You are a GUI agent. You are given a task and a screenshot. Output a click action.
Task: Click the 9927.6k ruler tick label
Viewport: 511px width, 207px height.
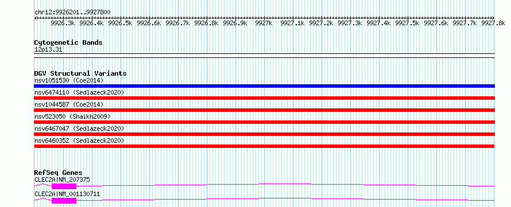point(436,23)
